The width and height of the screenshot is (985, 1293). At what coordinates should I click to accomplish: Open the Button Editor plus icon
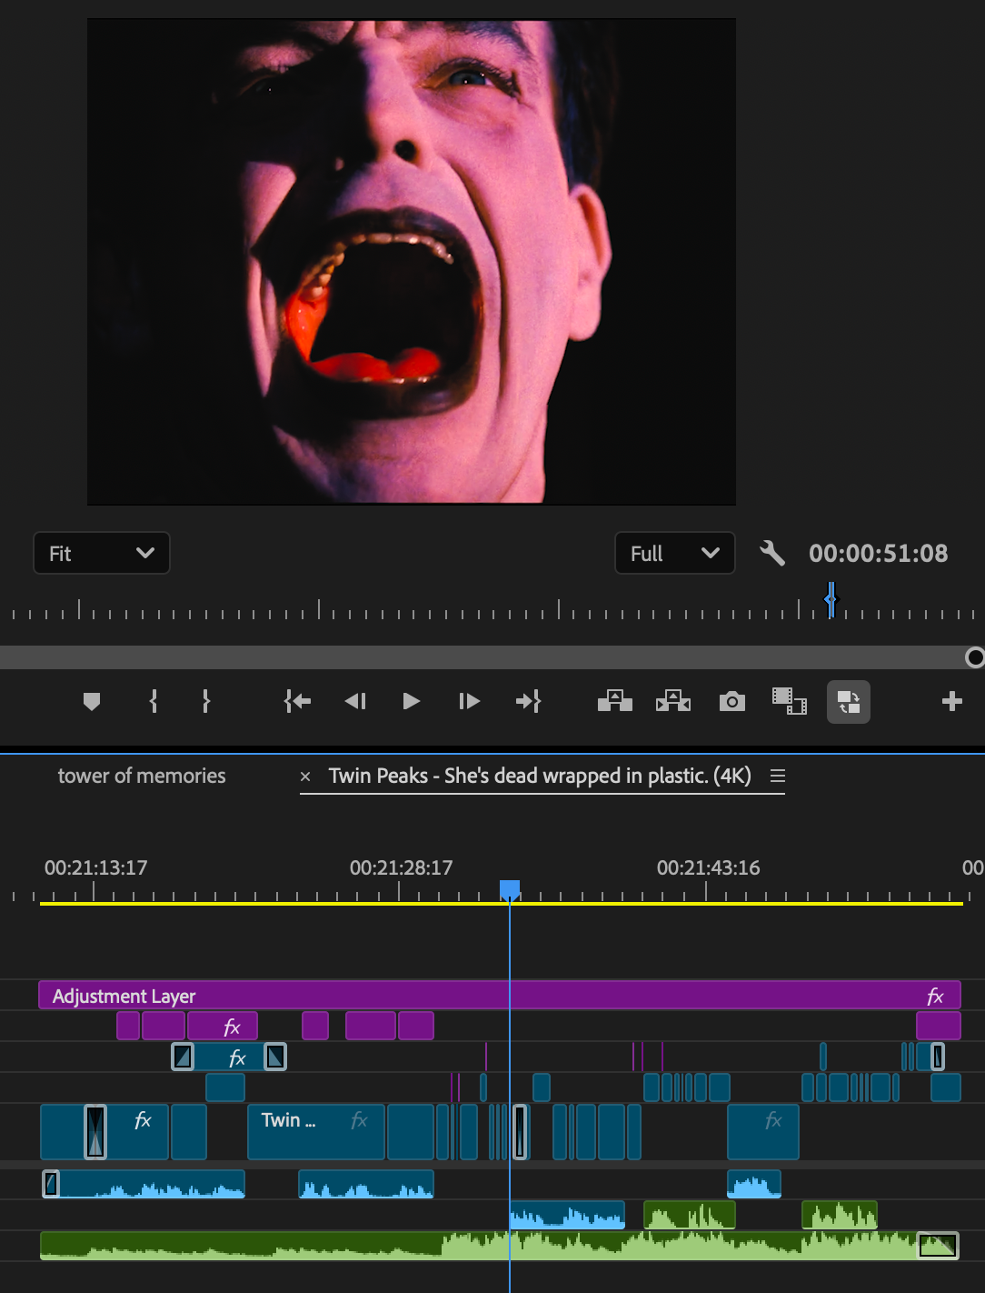click(x=952, y=701)
